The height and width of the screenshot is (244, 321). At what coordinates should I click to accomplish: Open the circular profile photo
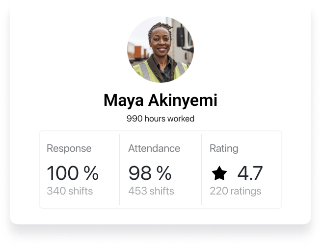click(x=160, y=49)
